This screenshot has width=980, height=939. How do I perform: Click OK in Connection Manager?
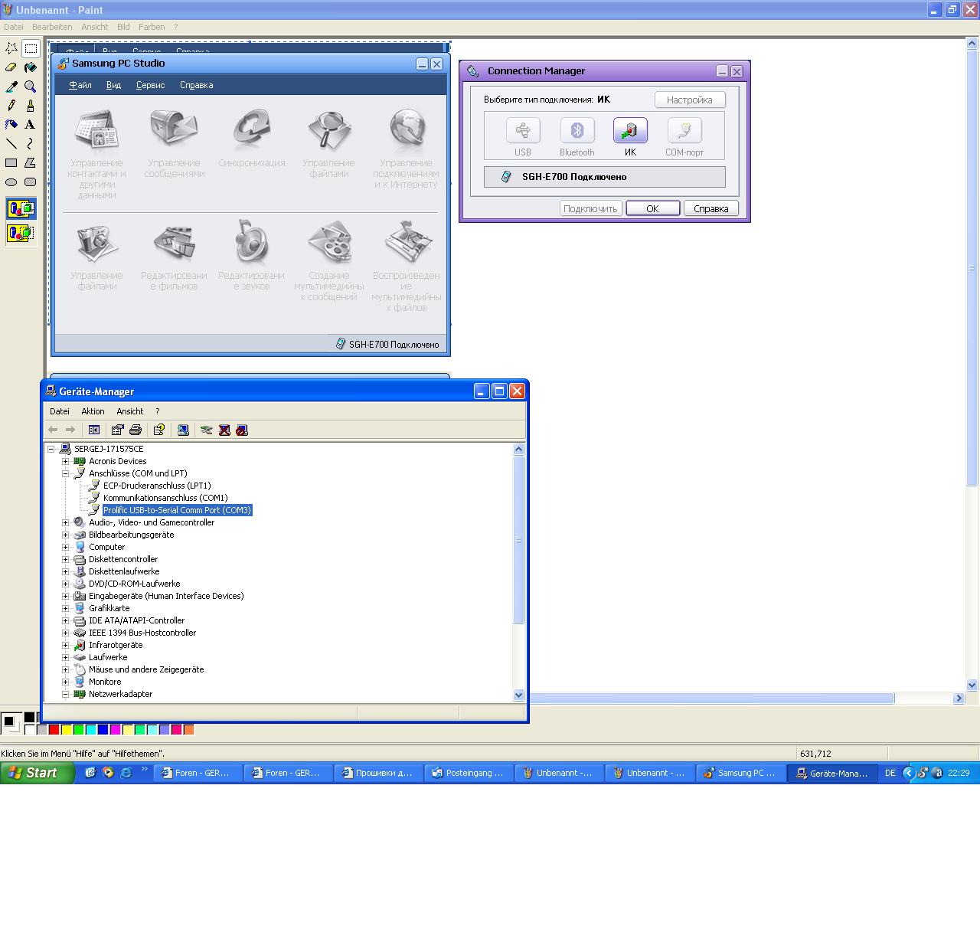(x=652, y=208)
